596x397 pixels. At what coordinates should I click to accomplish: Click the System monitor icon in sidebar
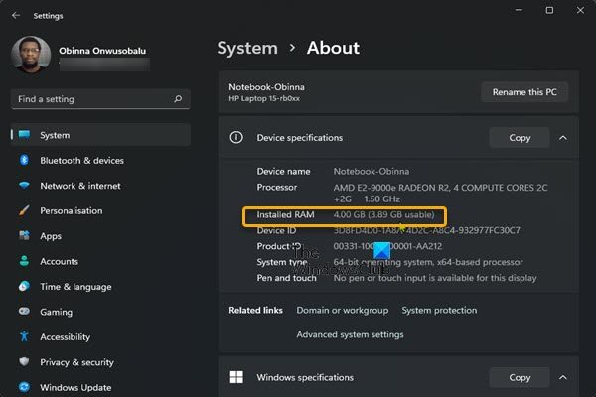[x=24, y=135]
